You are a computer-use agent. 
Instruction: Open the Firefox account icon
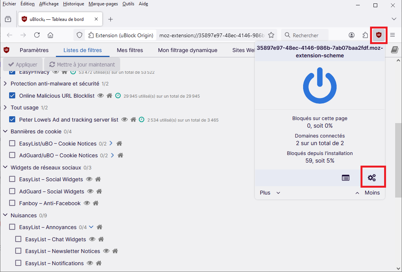pyautogui.click(x=351, y=35)
